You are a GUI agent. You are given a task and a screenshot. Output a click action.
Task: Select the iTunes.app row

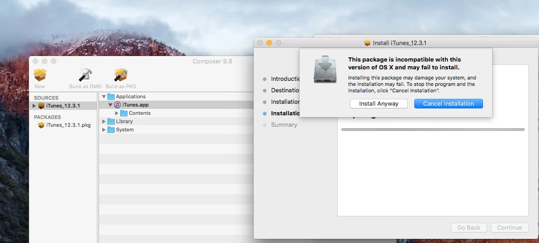pos(176,105)
